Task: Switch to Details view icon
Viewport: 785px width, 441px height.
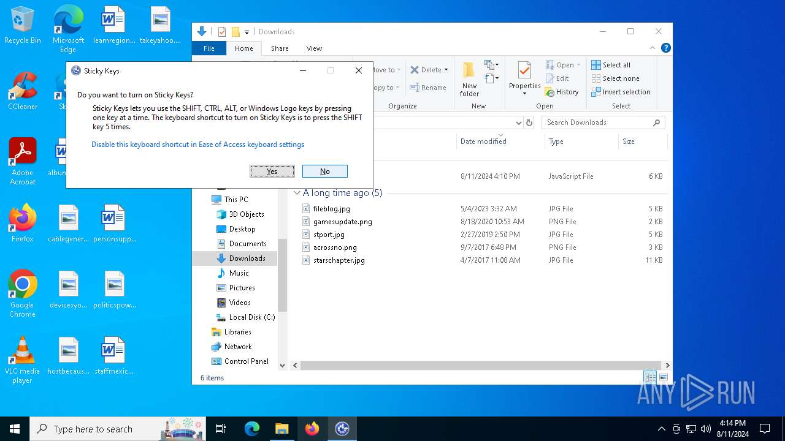Action: (x=649, y=377)
